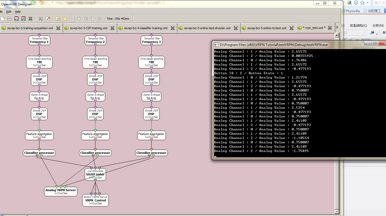The height and width of the screenshot is (216, 386).
Task: Click the designer canvas scroll-down arrow
Action: click(x=336, y=211)
